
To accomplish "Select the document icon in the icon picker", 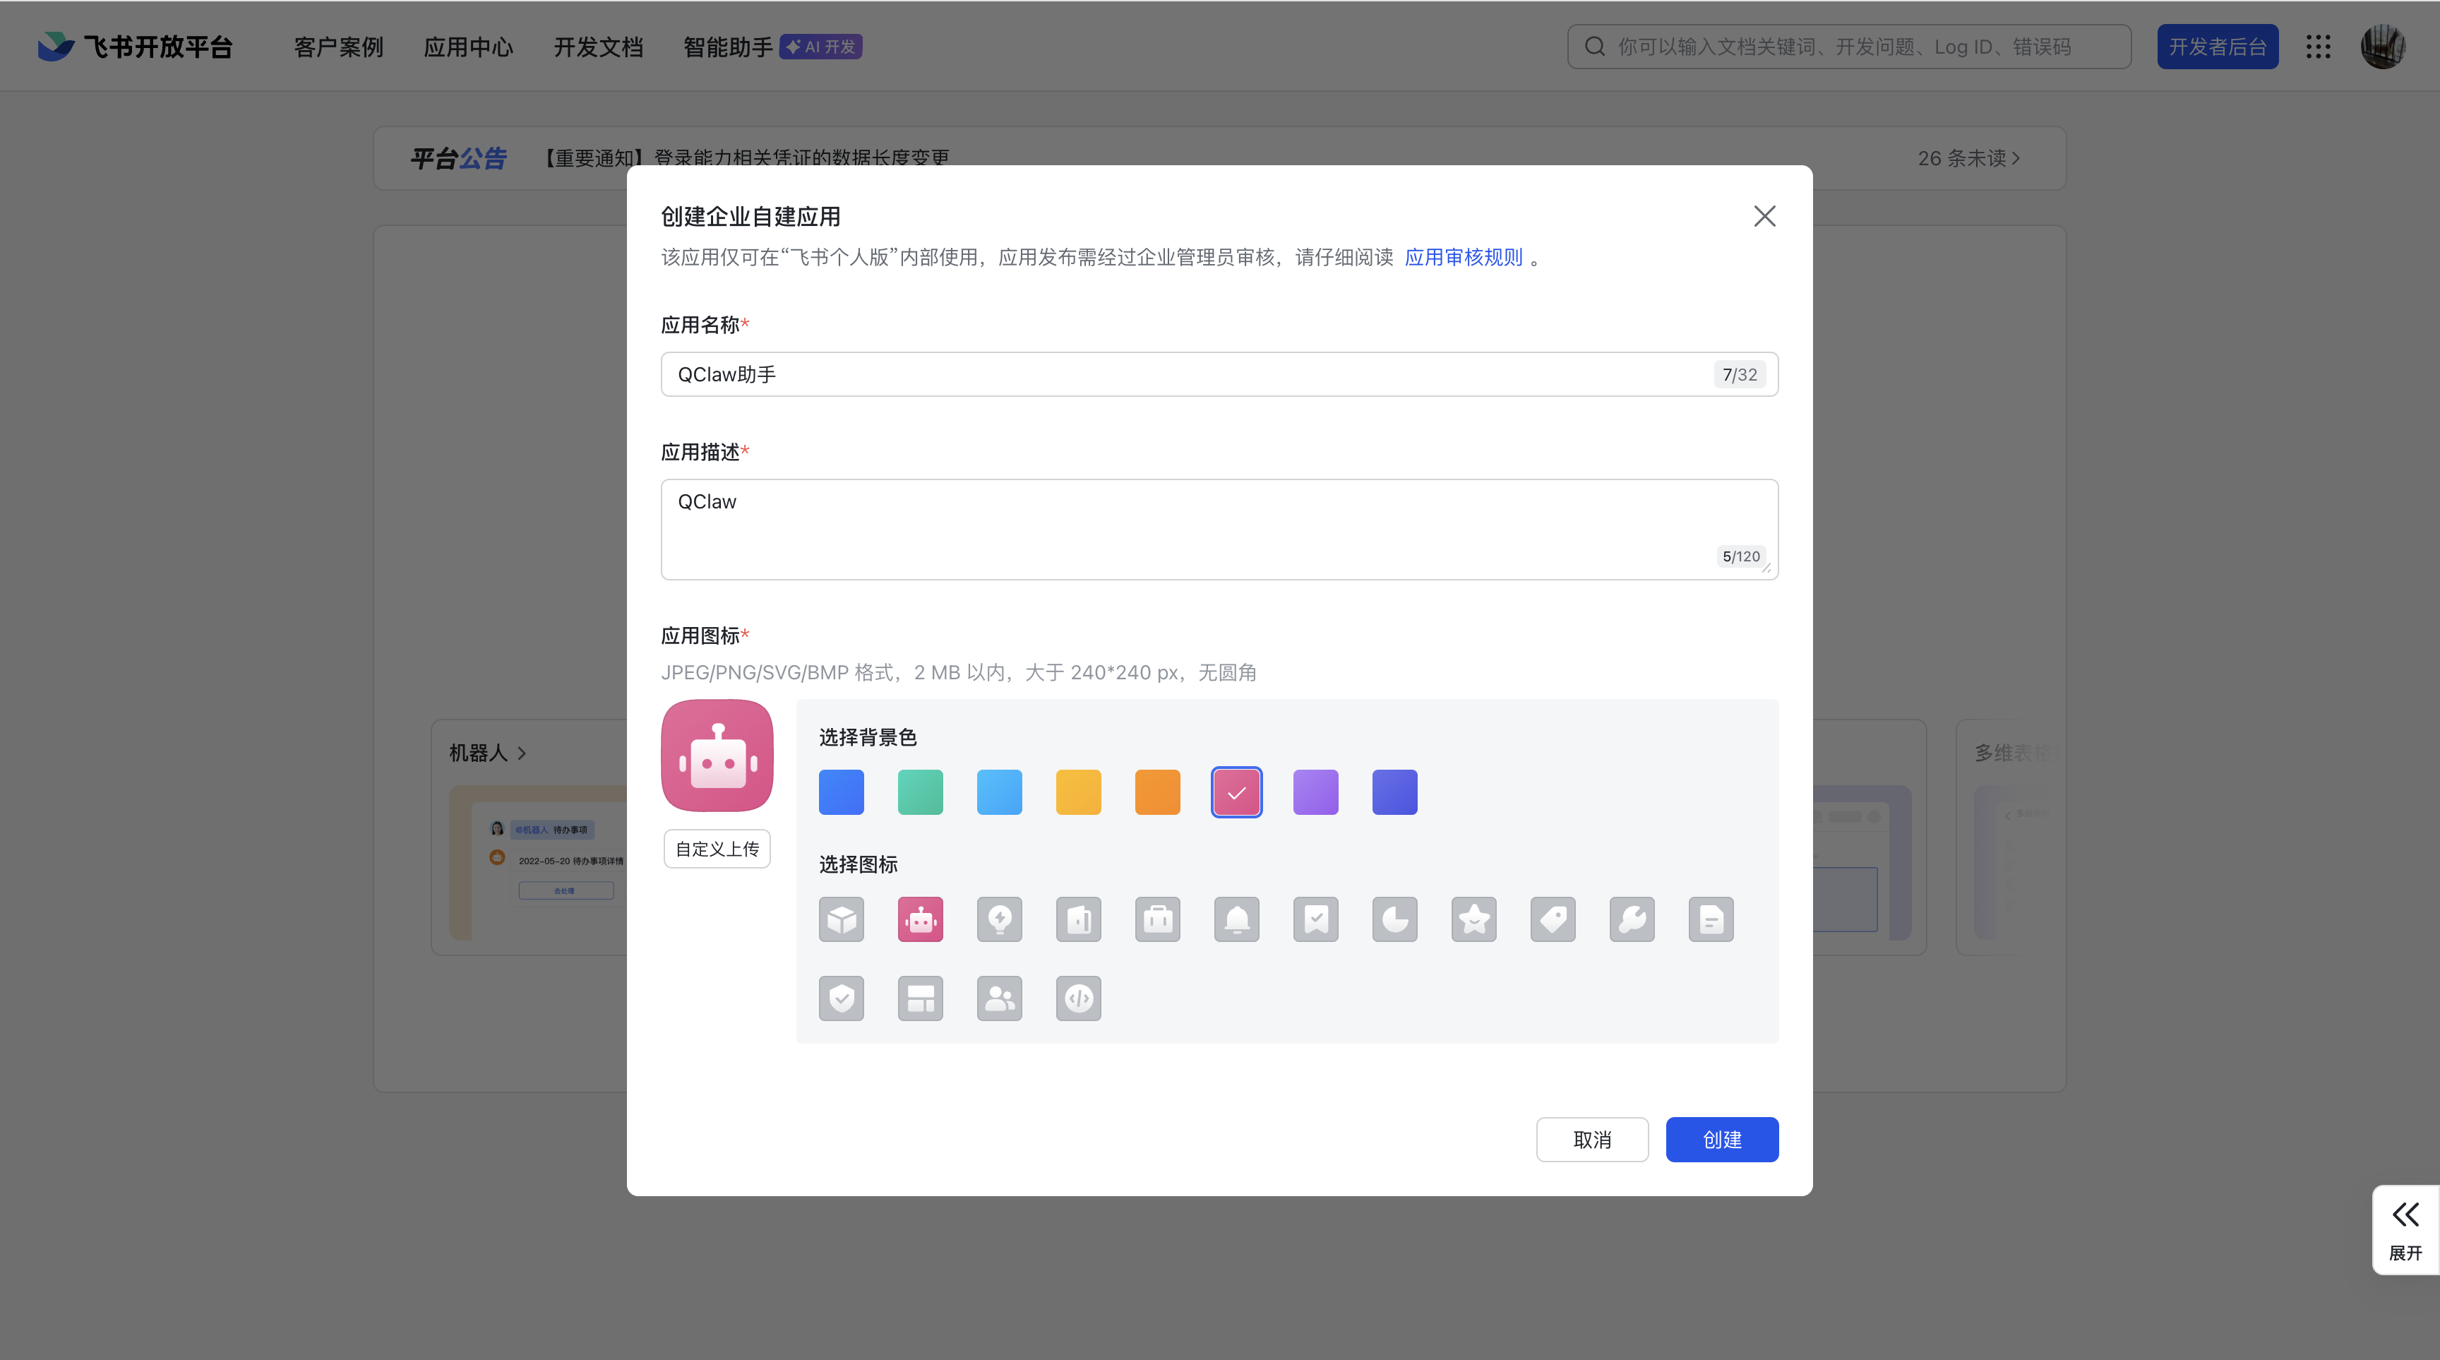I will (x=1710, y=919).
